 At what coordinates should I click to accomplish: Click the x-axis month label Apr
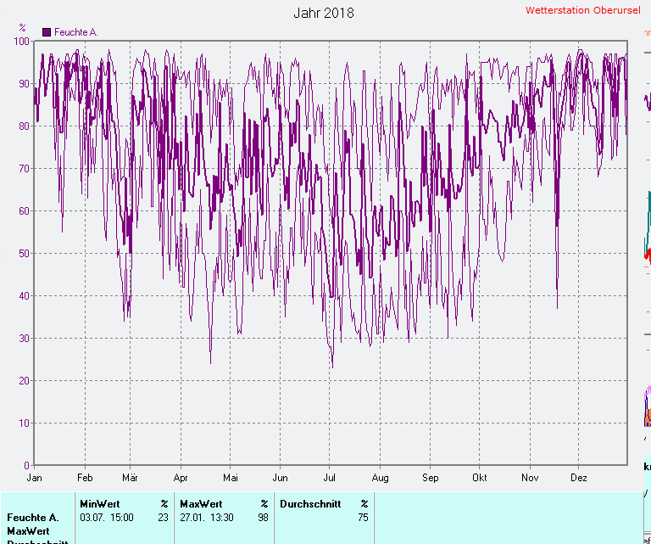(x=181, y=478)
